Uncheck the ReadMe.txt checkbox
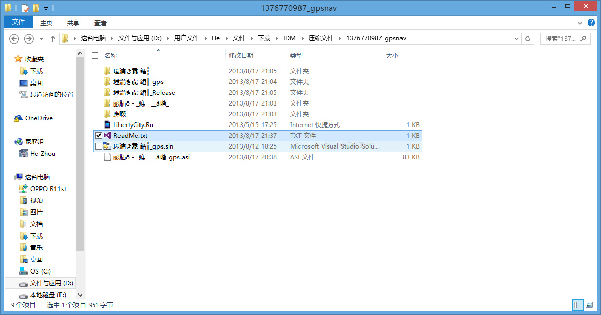This screenshot has width=601, height=315. (98, 136)
